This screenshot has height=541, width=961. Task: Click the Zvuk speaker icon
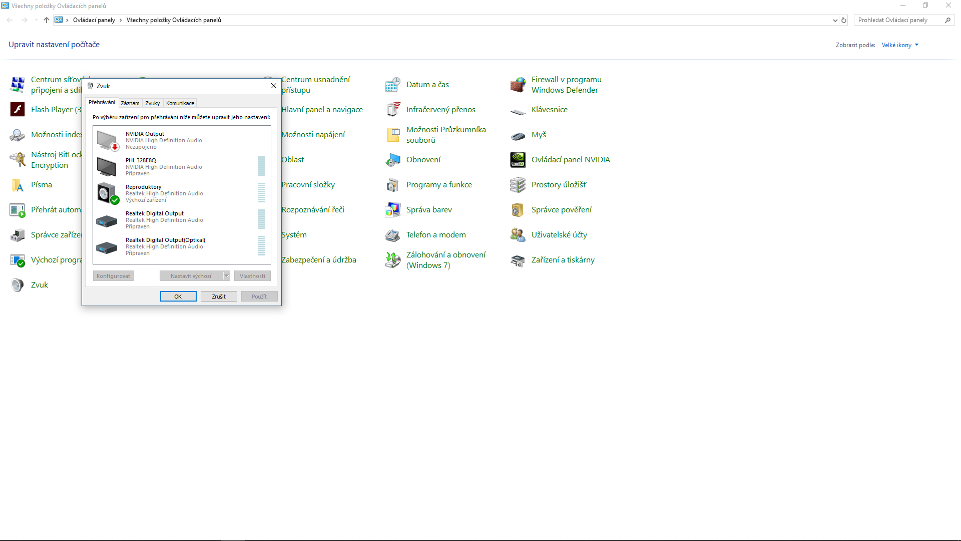coord(18,285)
